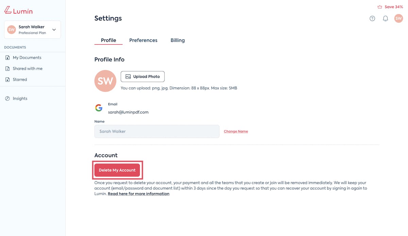Click the My Documents file icon
408x236 pixels.
pos(7,58)
